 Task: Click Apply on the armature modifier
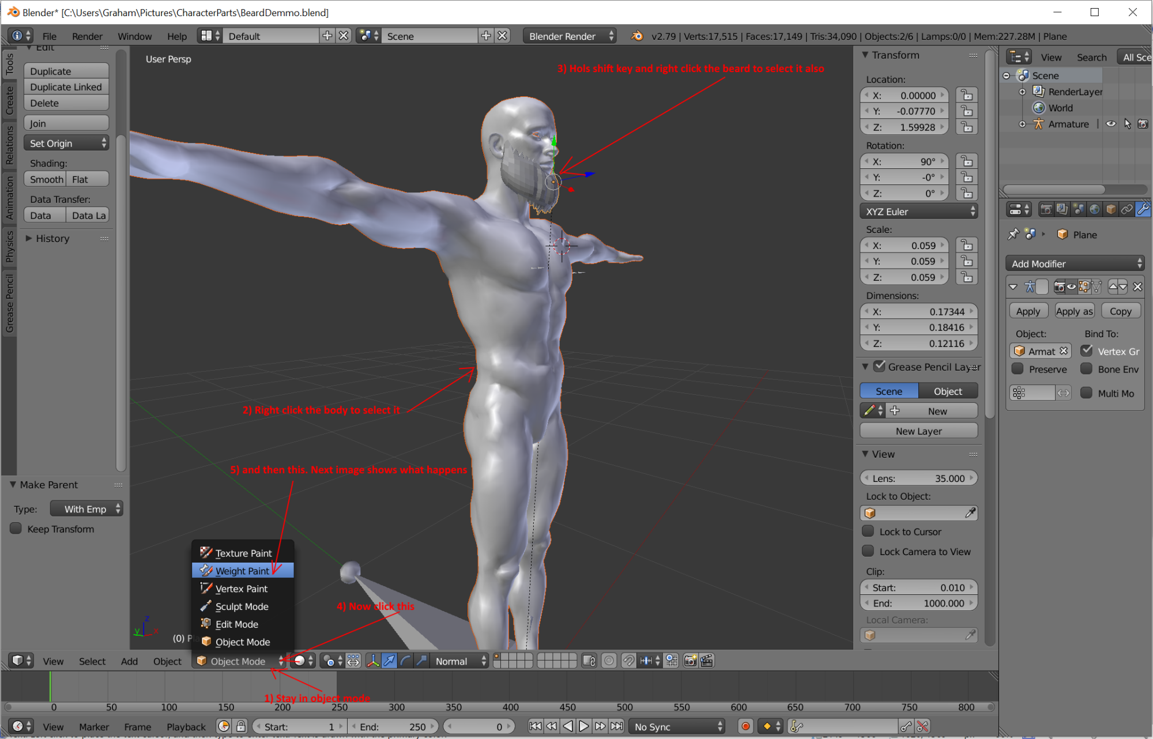(1028, 311)
